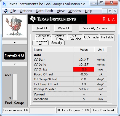Click the Fuel Gauge level bar

tap(15, 87)
